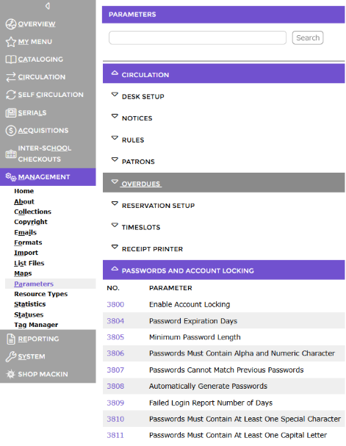The height and width of the screenshot is (446, 346).
Task: Open the System menu
Action: (x=32, y=356)
